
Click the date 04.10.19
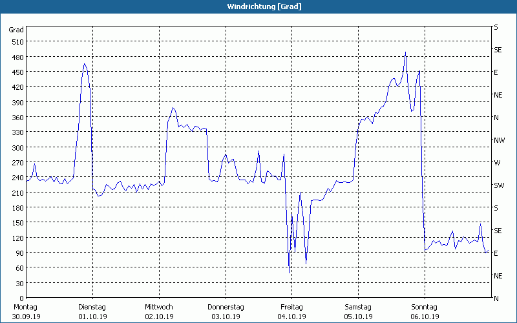(292, 317)
